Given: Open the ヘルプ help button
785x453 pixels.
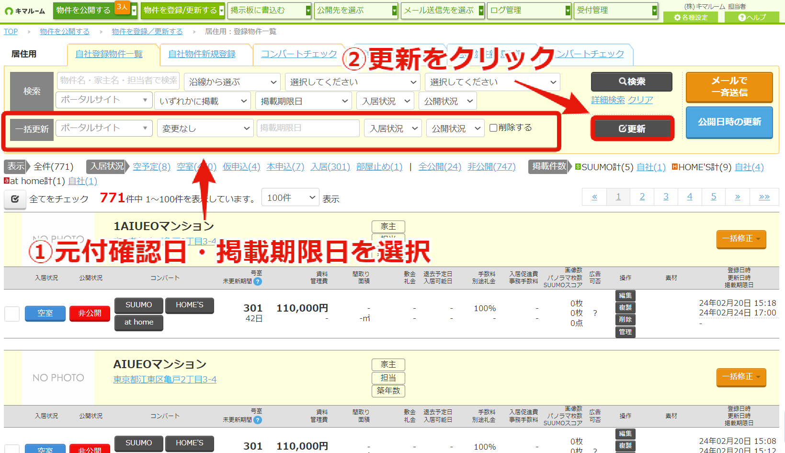Looking at the screenshot, I should point(752,17).
